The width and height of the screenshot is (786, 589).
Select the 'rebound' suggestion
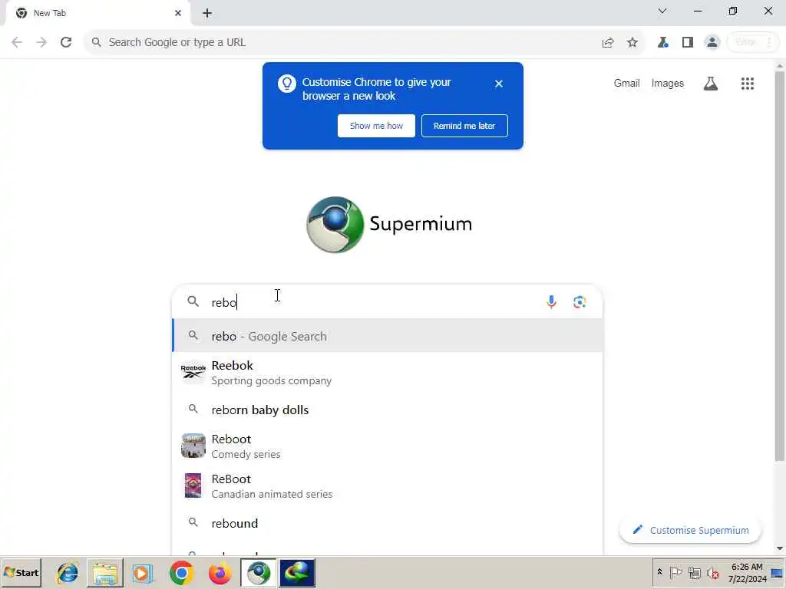click(388, 523)
